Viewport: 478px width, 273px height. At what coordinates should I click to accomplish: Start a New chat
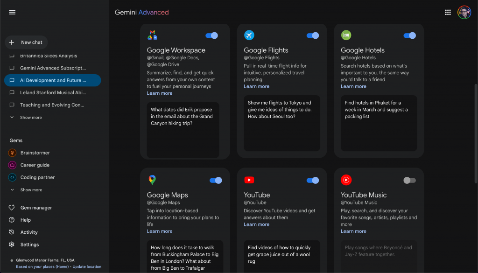[26, 42]
